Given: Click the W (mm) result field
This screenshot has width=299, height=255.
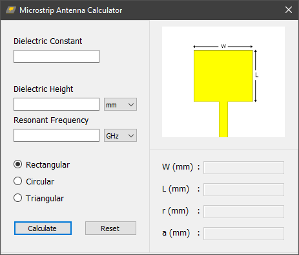Looking at the screenshot, I should pos(243,168).
